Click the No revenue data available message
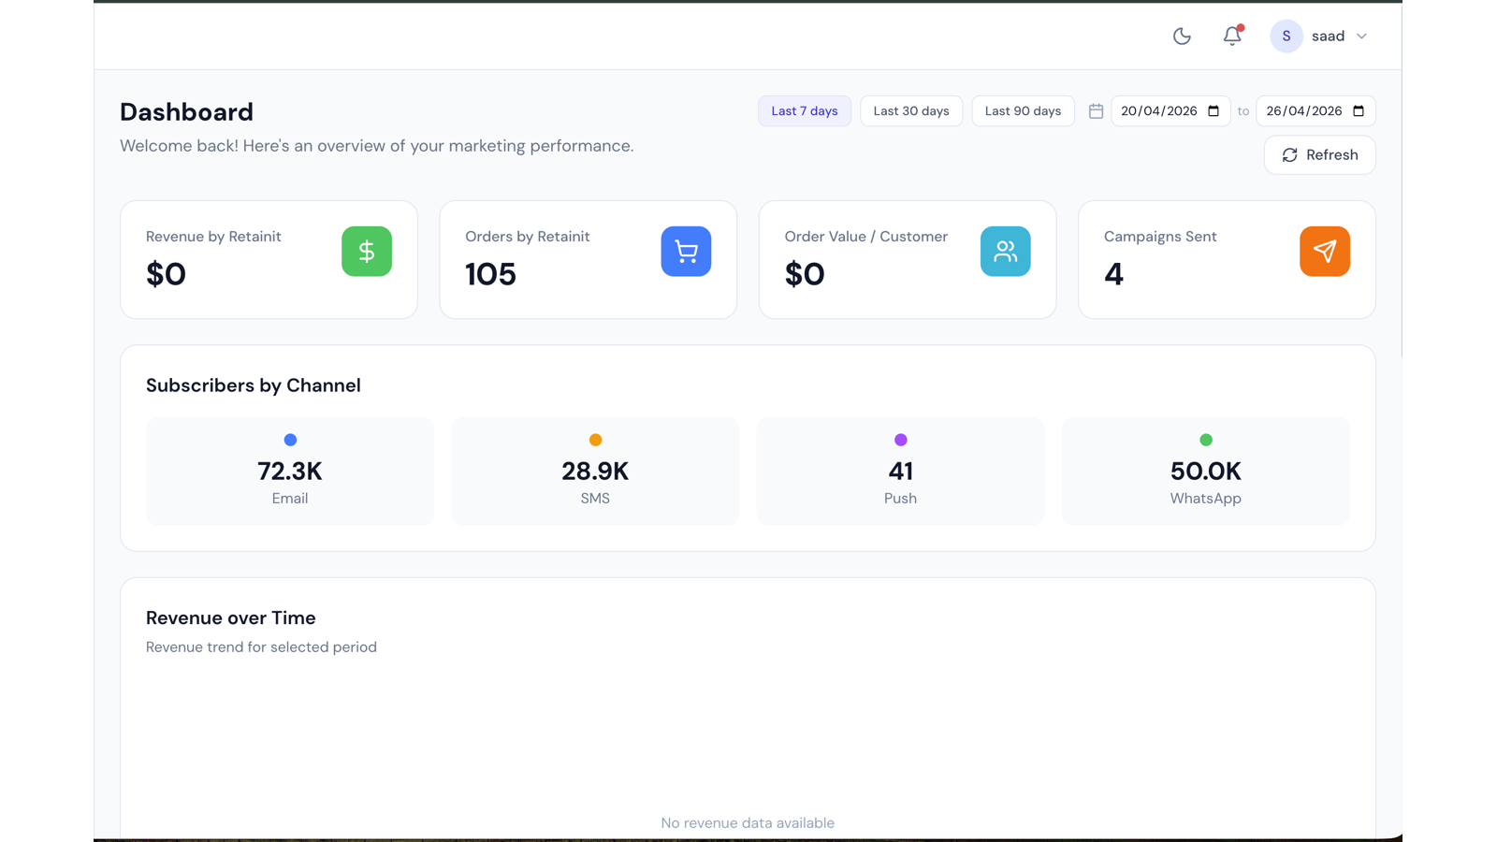 click(x=748, y=823)
